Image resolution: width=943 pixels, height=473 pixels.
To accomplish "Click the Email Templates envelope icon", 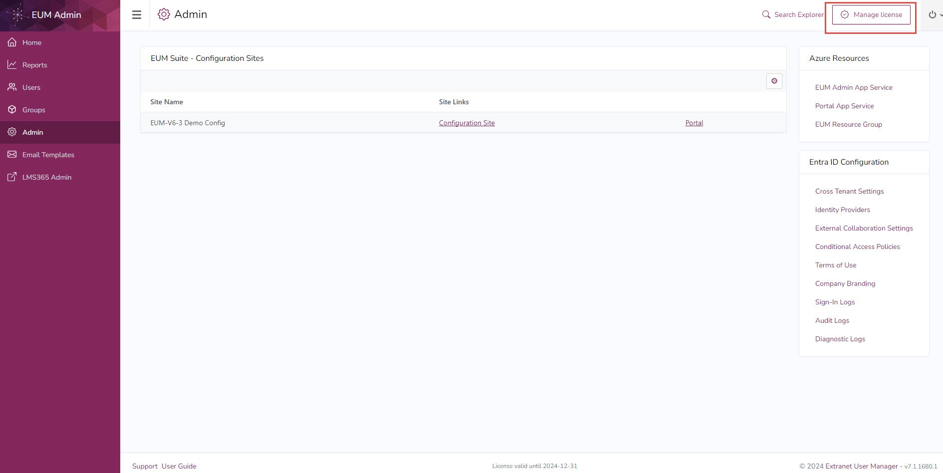I will [x=12, y=154].
